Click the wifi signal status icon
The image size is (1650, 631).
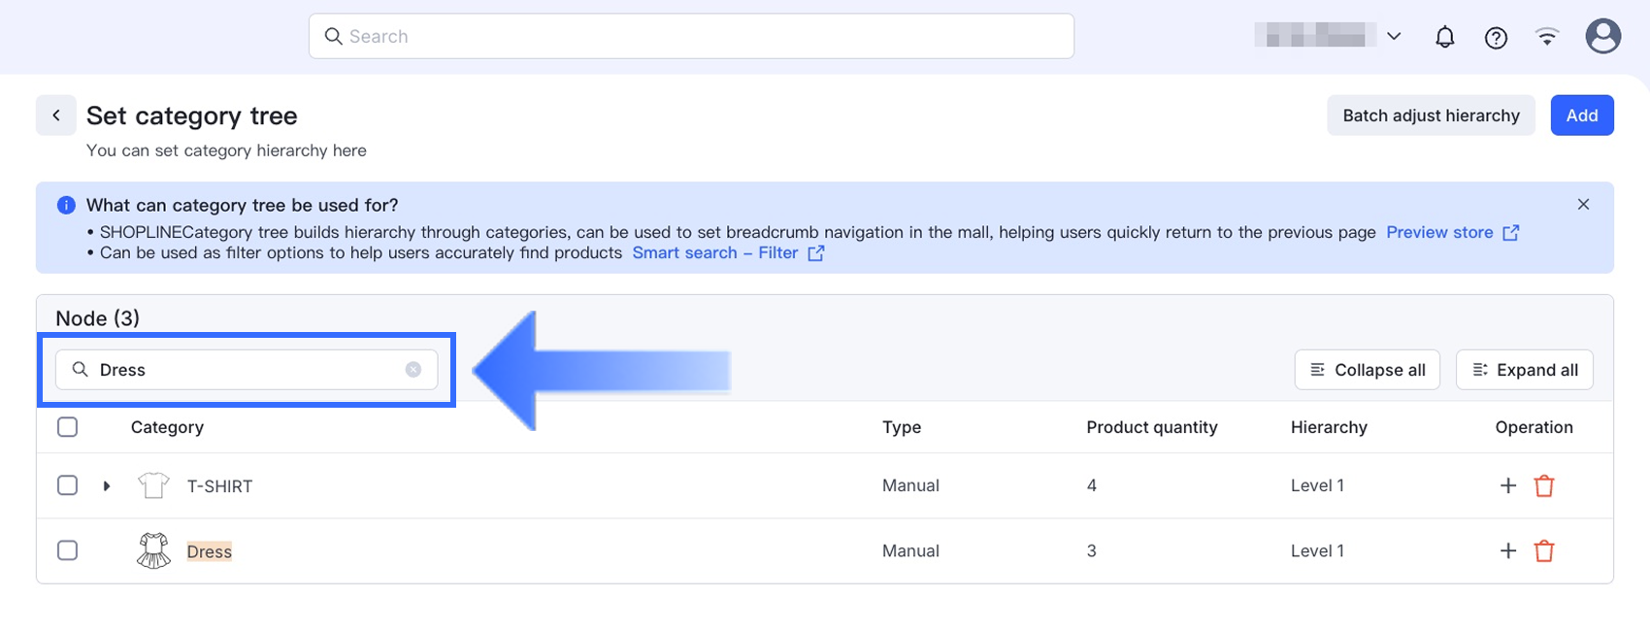[1547, 37]
